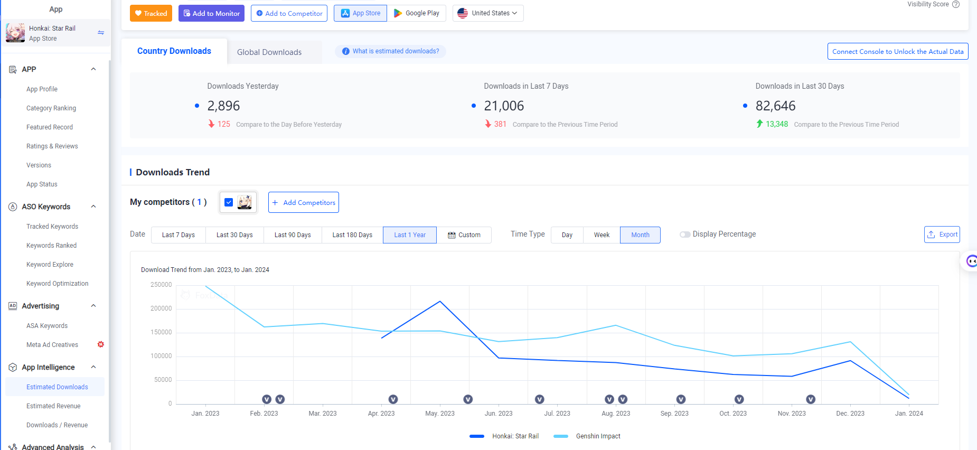Set Time Type to Month
The width and height of the screenshot is (977, 450).
click(640, 235)
